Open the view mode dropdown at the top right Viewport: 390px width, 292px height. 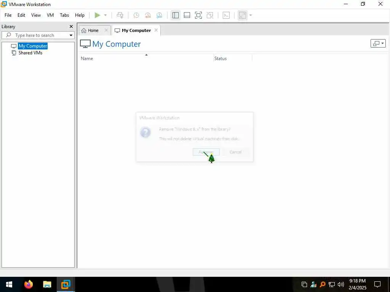tap(378, 43)
